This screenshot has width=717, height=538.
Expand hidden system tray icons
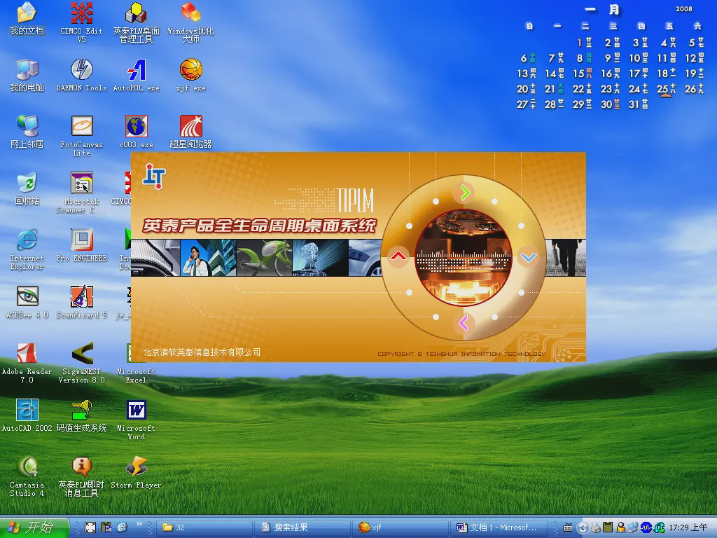pyautogui.click(x=582, y=527)
